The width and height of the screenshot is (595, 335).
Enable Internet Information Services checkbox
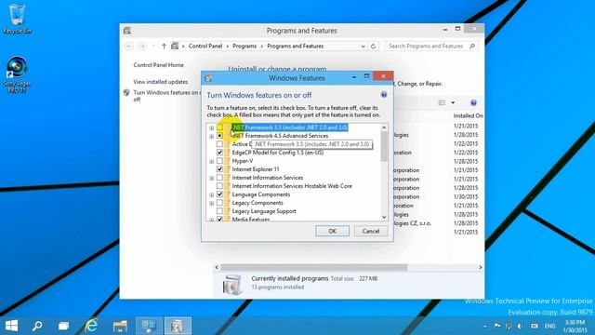click(219, 178)
